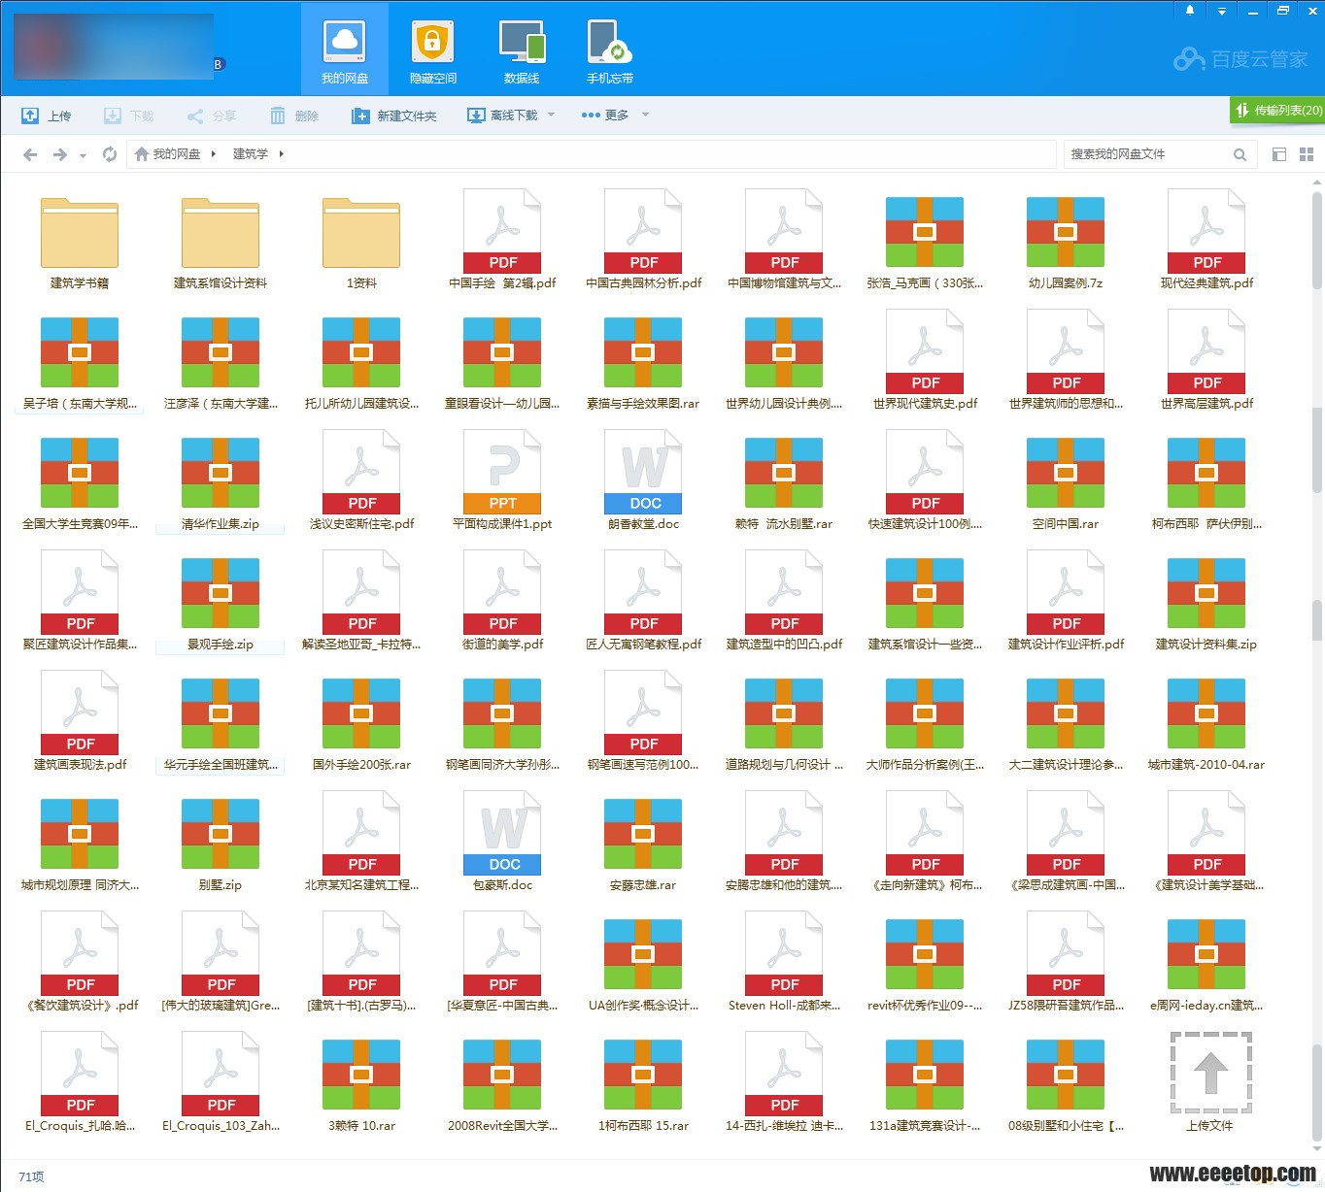Select 清华作业集.zip archive
This screenshot has width=1325, height=1192.
tap(221, 482)
